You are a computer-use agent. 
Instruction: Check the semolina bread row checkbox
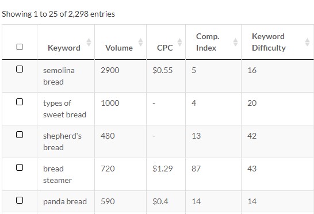click(x=20, y=69)
